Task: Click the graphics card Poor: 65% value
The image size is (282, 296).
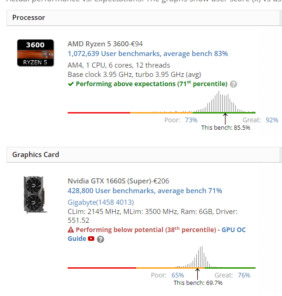Action: pos(177,275)
